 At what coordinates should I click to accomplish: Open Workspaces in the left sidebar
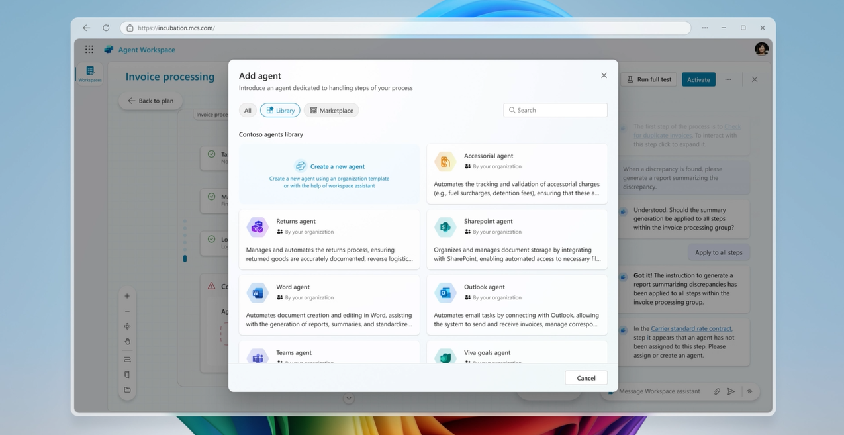point(90,74)
